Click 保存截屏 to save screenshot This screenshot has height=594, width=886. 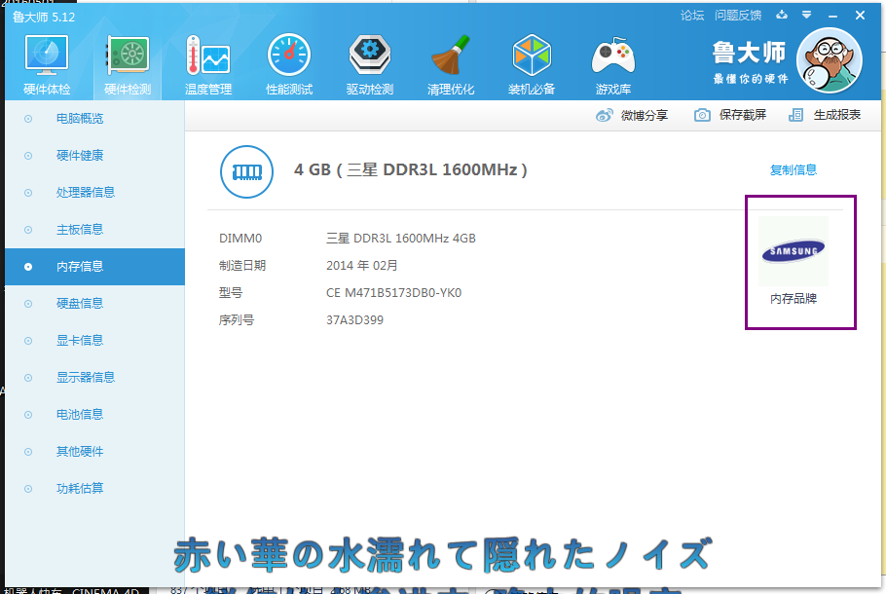coord(730,115)
